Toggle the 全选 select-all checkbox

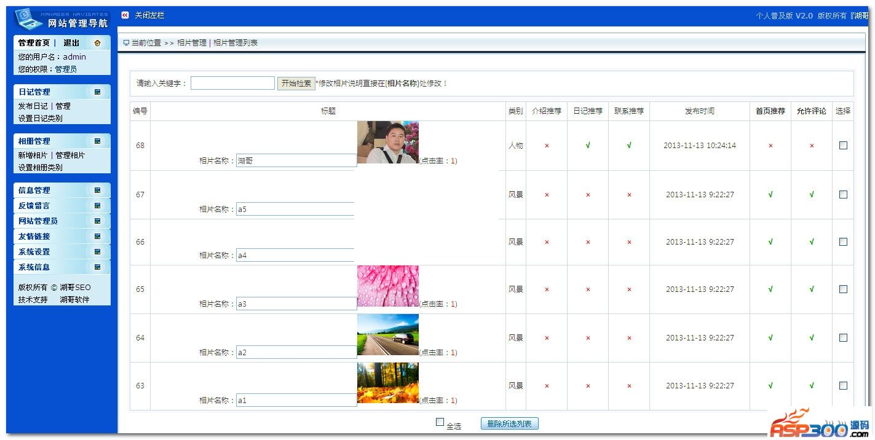[x=440, y=422]
